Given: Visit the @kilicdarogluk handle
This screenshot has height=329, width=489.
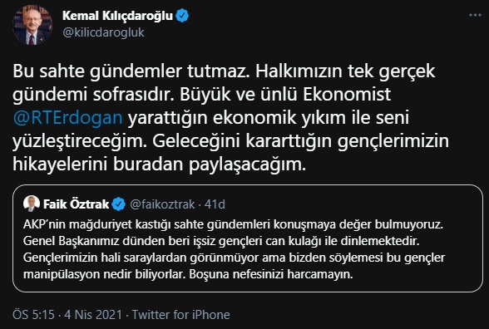Looking at the screenshot, I should (103, 32).
